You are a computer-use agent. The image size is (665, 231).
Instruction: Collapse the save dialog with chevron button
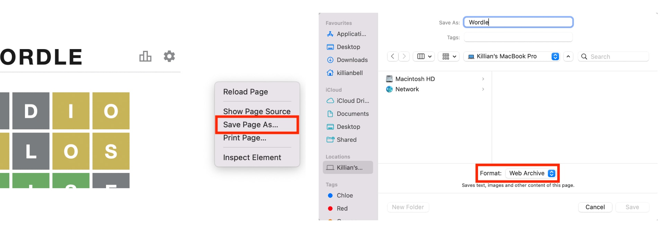(x=568, y=56)
